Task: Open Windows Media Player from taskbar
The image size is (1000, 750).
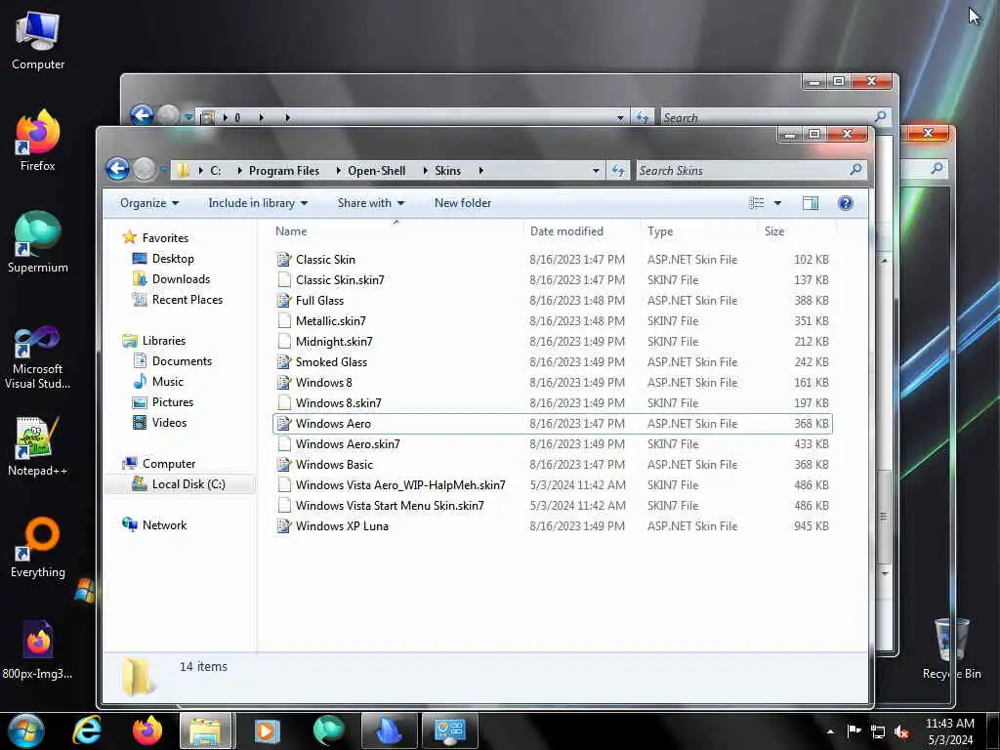Action: tap(268, 730)
